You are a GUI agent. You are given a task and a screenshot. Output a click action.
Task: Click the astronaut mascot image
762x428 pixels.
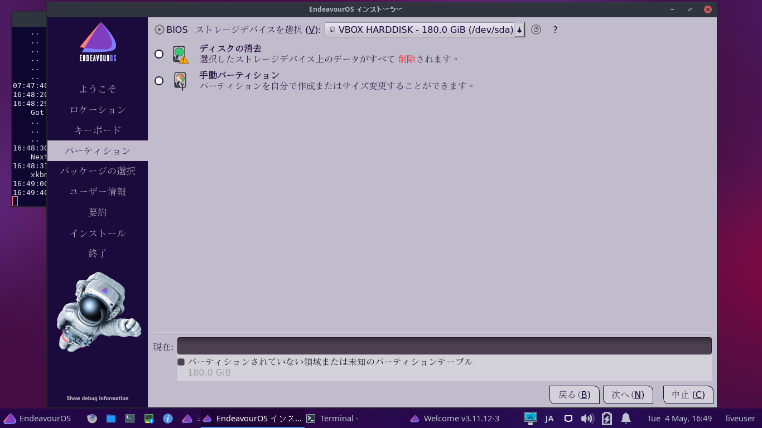tap(98, 311)
